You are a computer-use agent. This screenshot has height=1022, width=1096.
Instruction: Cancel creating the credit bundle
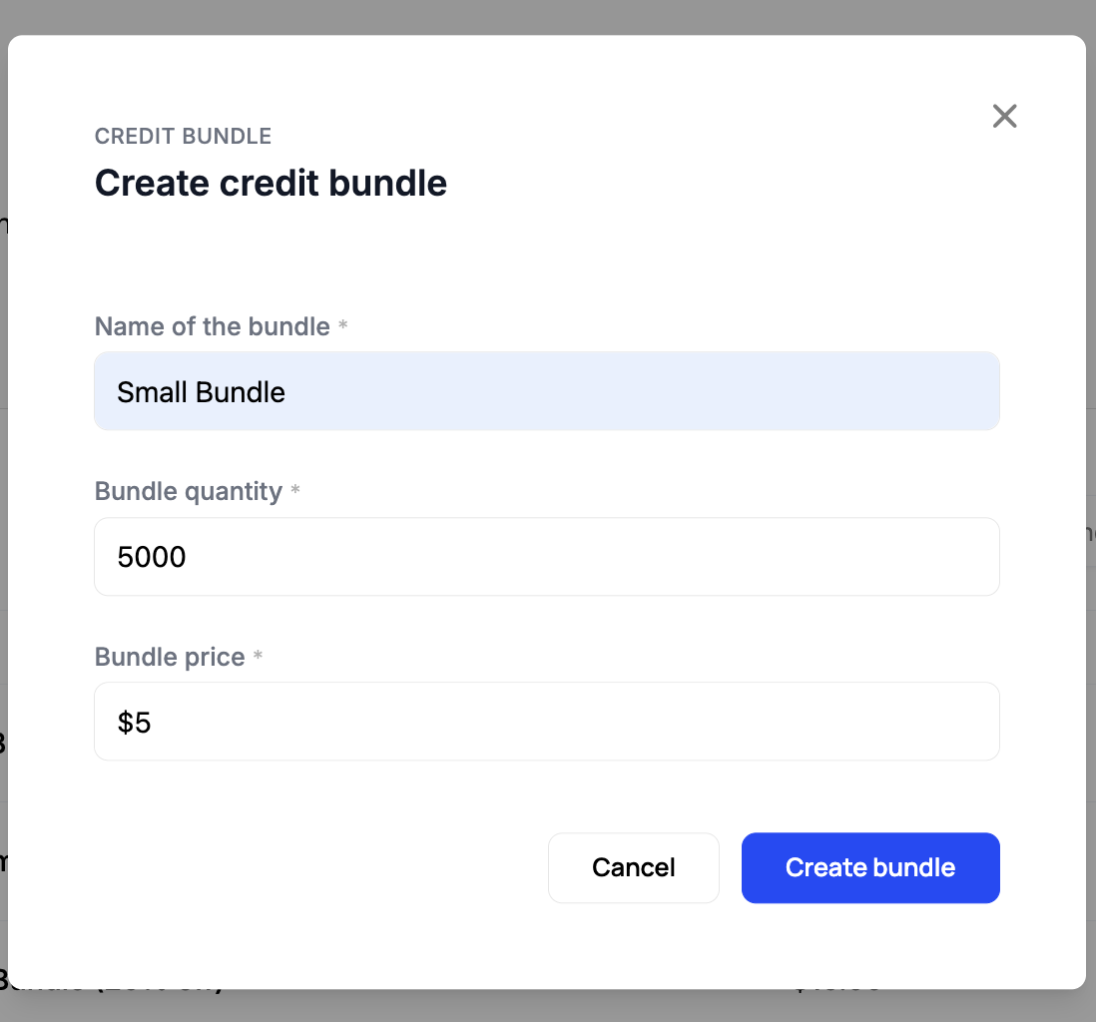pos(633,867)
